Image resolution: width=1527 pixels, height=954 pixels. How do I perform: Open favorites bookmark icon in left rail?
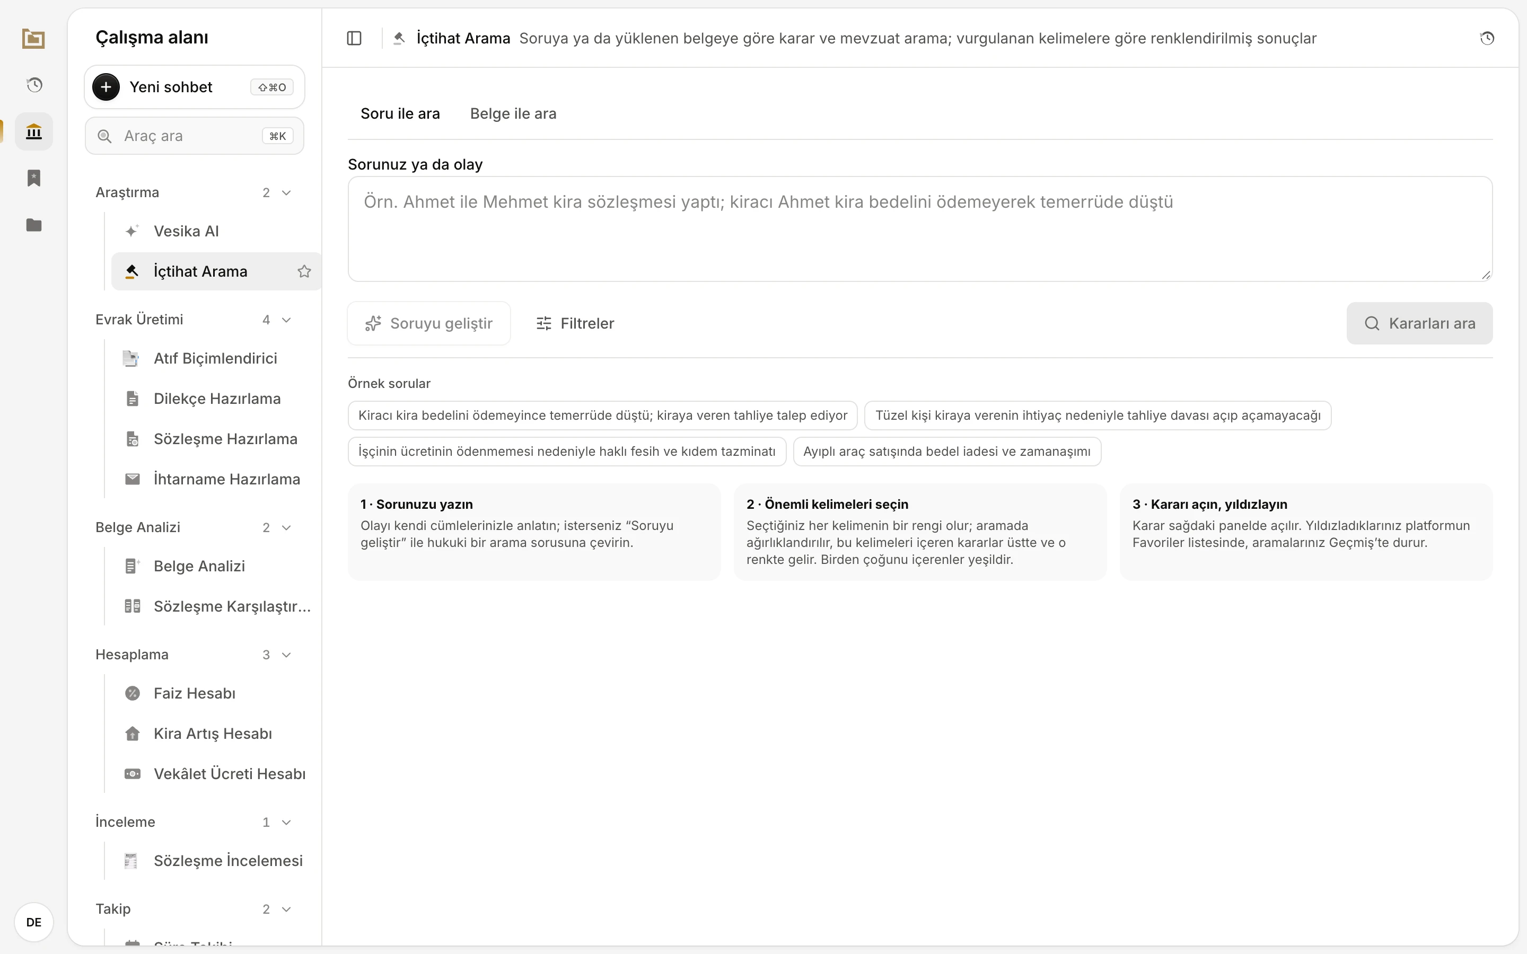click(x=34, y=178)
